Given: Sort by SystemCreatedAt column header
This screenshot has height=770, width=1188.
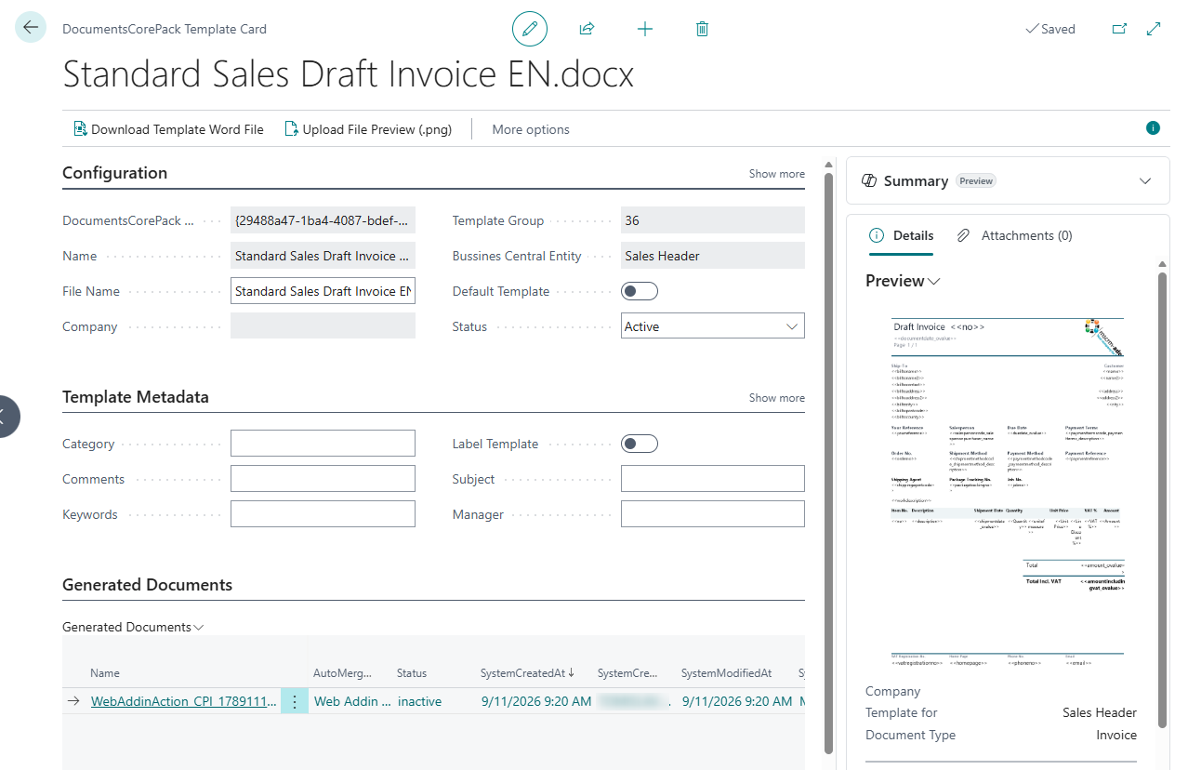Looking at the screenshot, I should point(526,673).
